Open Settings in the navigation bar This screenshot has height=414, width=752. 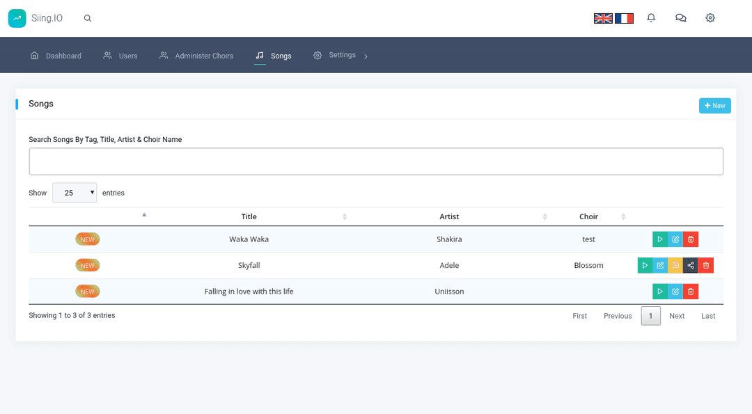335,55
